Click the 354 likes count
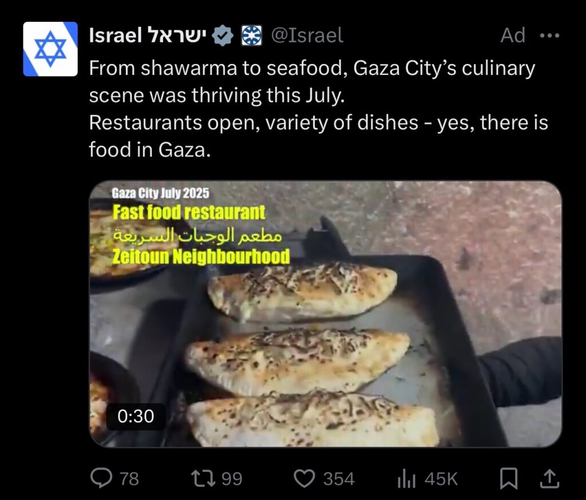586x500 pixels. point(339,479)
